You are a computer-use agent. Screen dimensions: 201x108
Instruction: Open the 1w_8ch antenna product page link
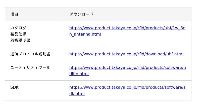[x=127, y=28]
